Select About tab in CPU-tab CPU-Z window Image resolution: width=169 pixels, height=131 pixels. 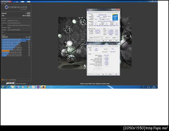click(117, 12)
